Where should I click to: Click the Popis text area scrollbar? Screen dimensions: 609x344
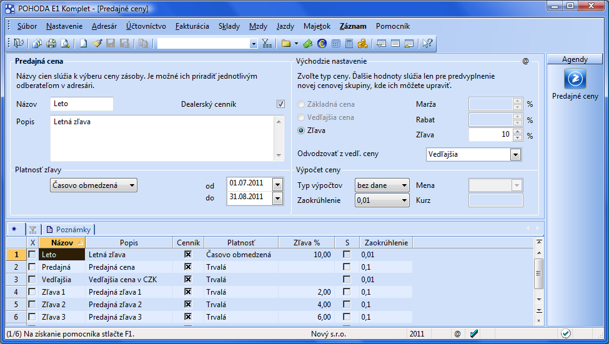coord(279,138)
